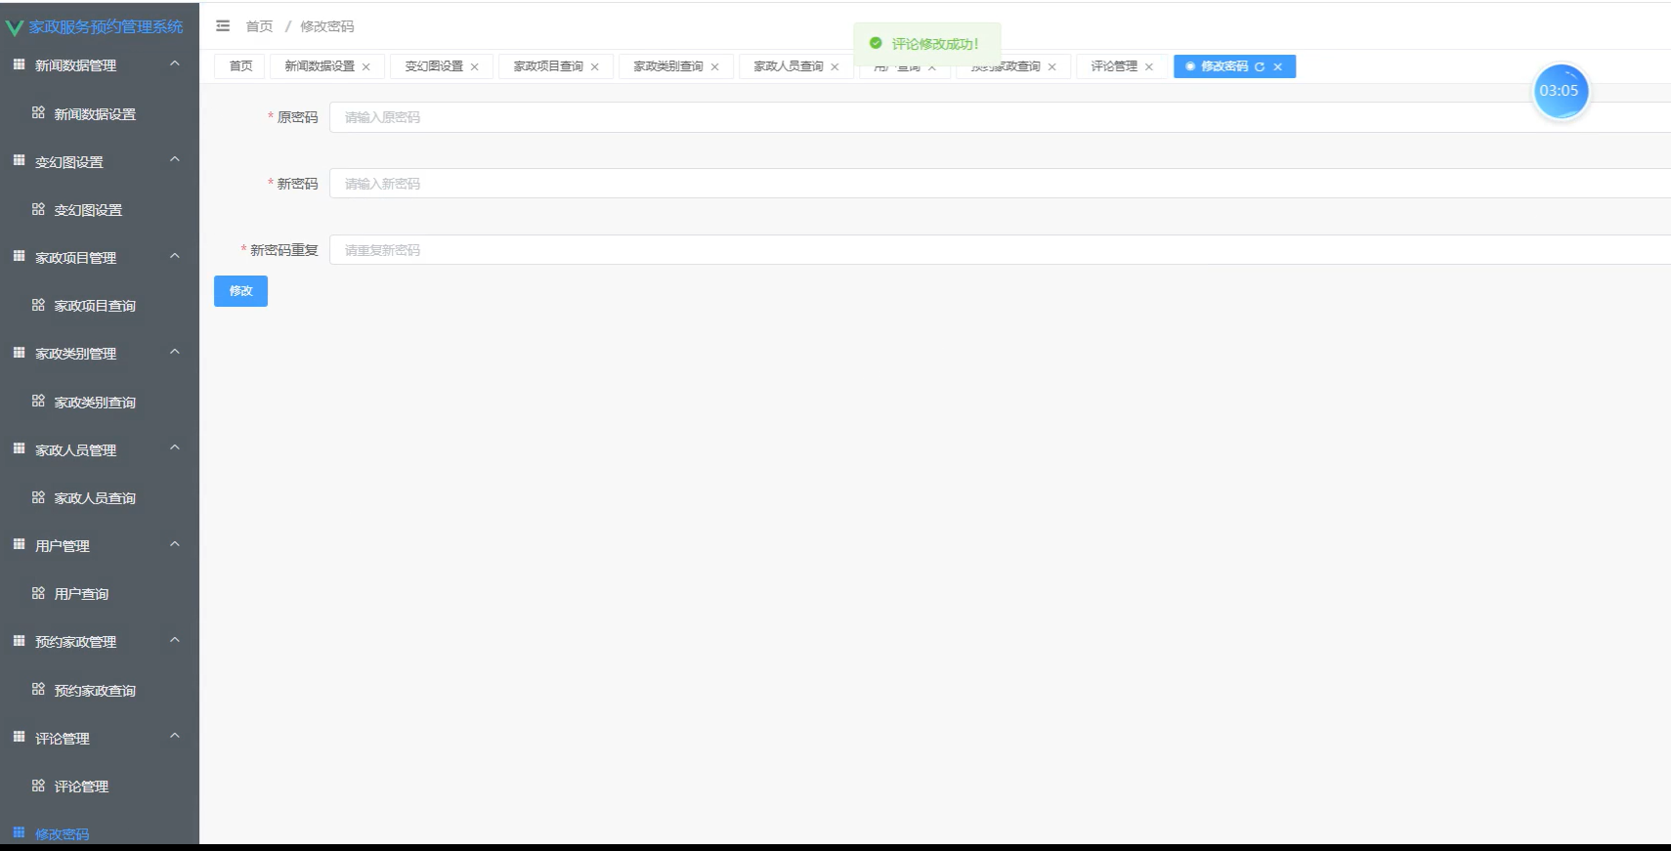Click grid icon beside 修改密码 sidebar item

point(19,832)
